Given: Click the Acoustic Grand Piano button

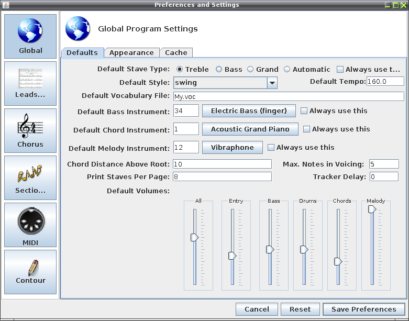Looking at the screenshot, I should tap(250, 129).
